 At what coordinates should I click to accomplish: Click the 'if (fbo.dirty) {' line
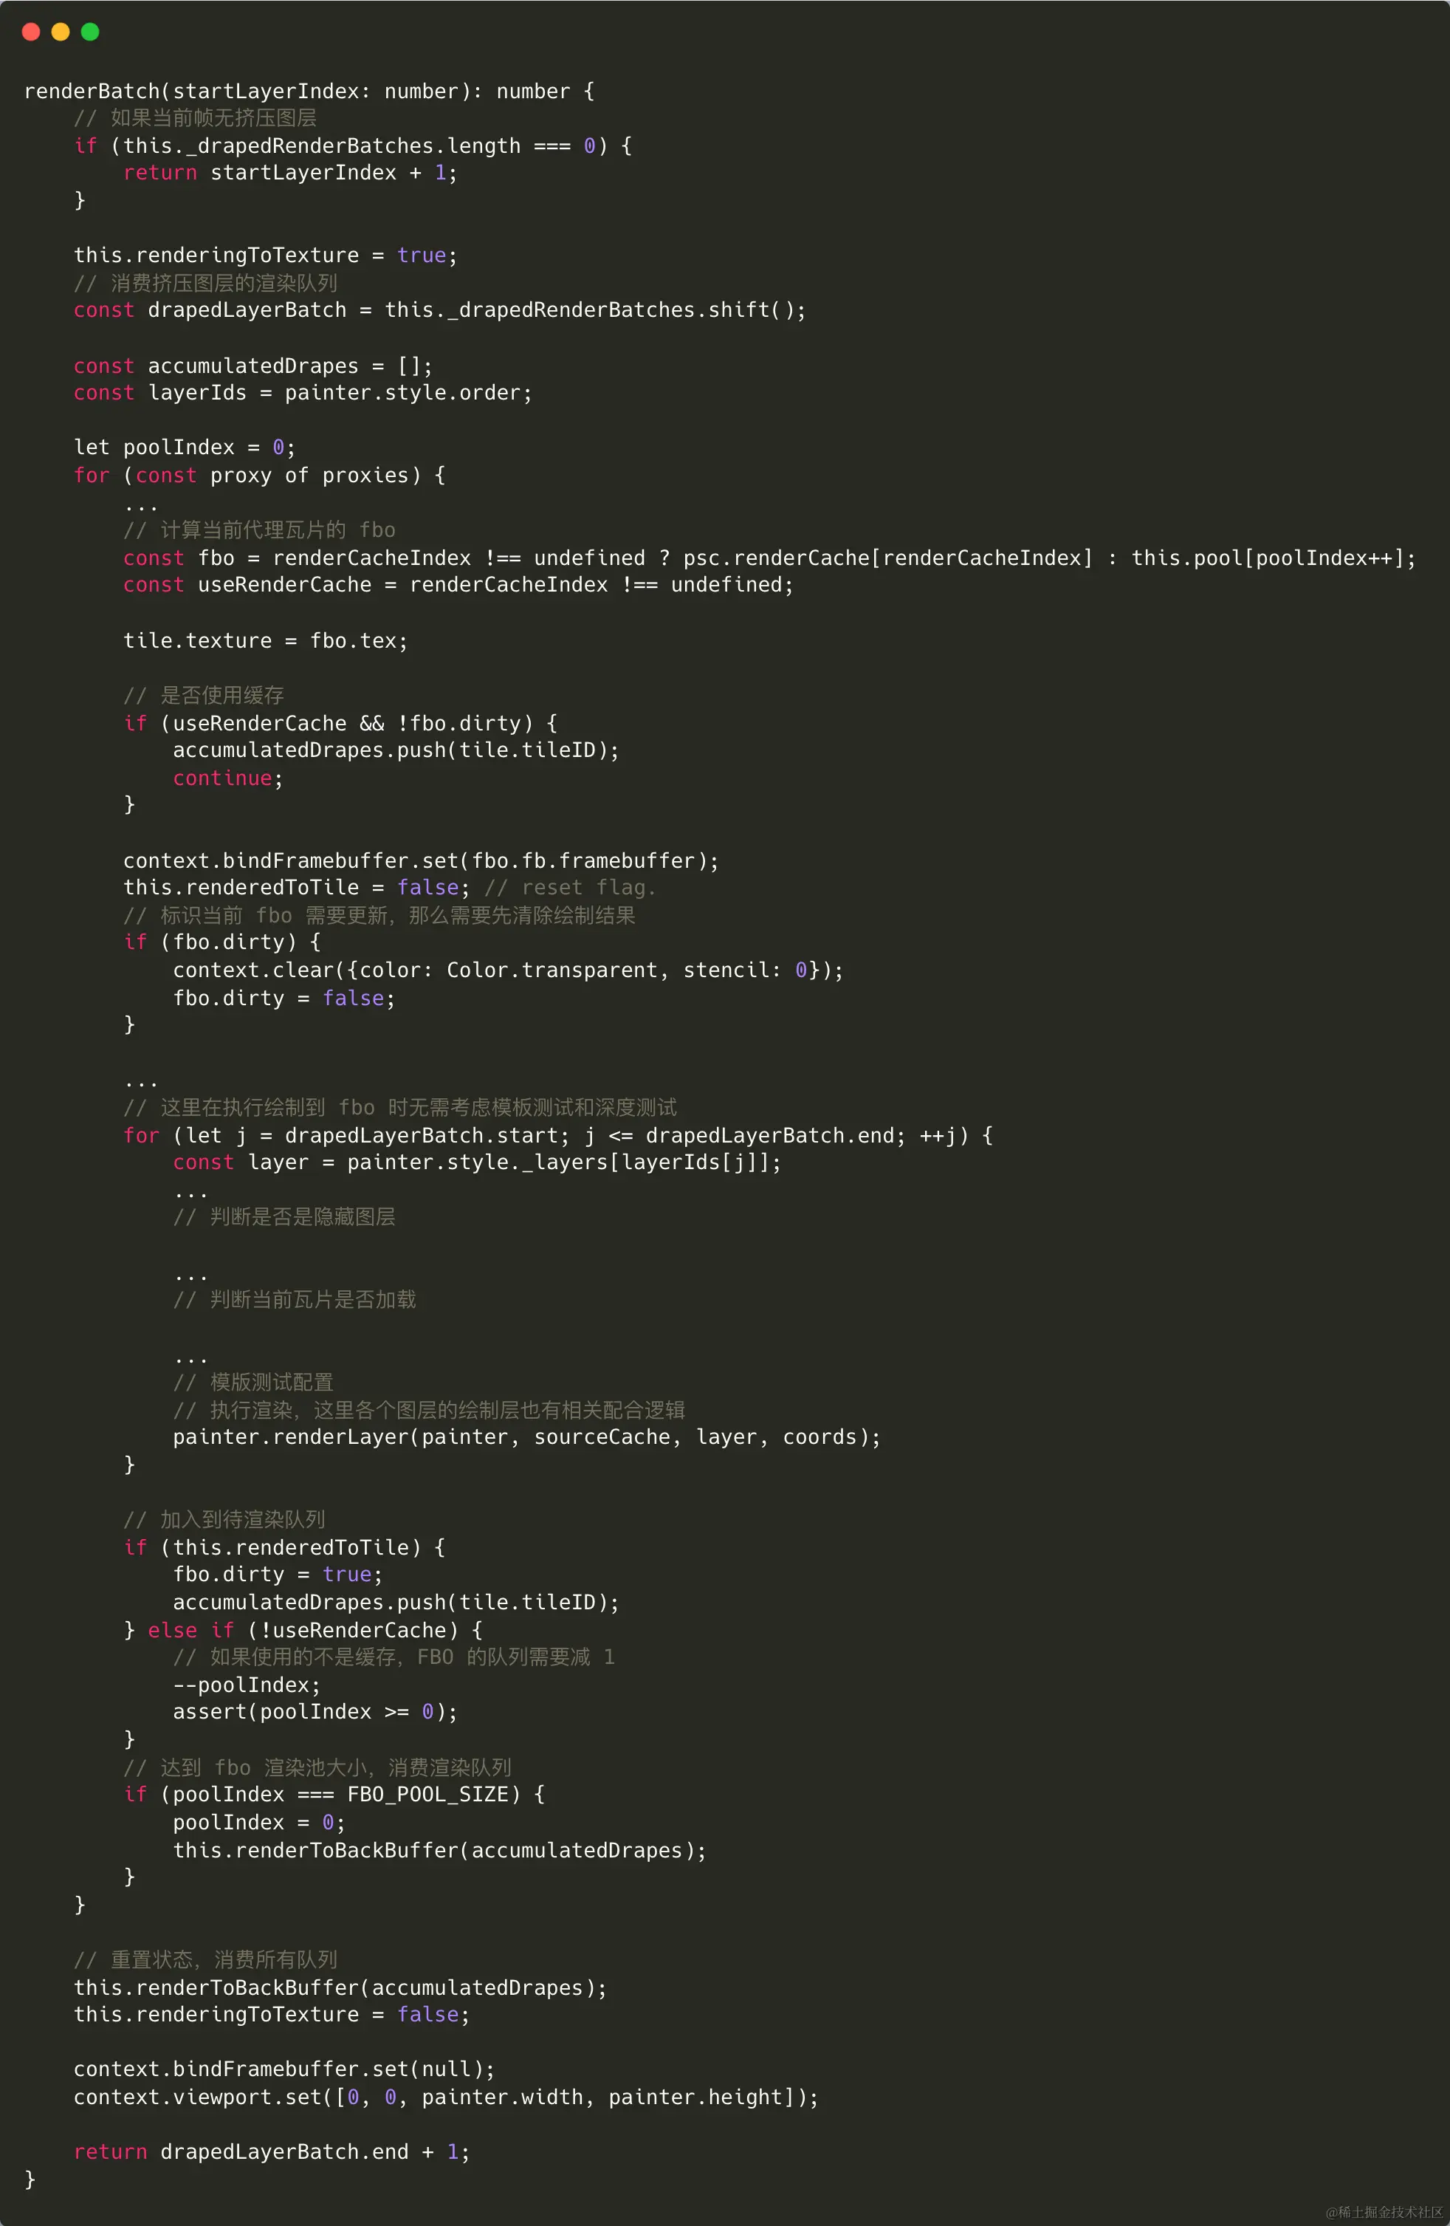[222, 943]
